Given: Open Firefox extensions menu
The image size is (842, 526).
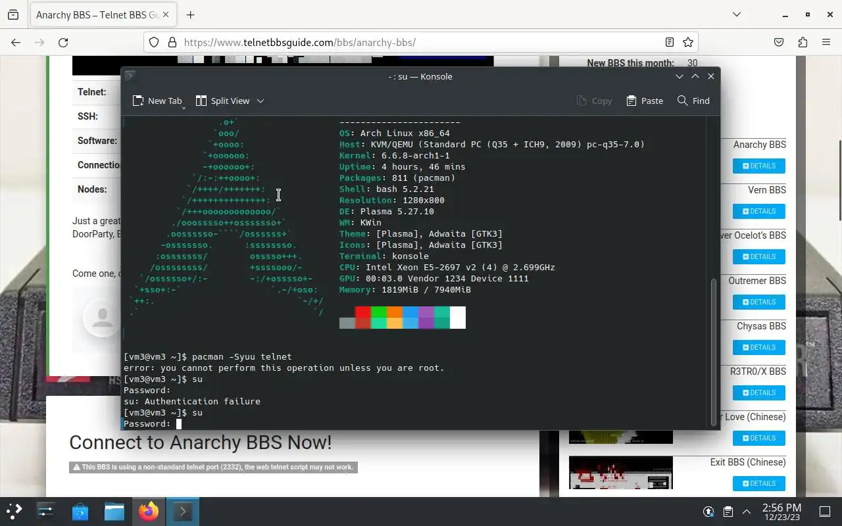Looking at the screenshot, I should pos(803,42).
